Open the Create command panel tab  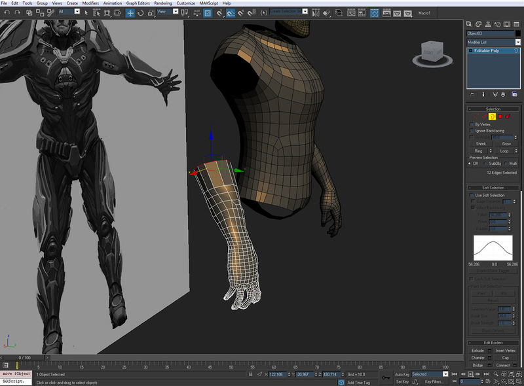tap(469, 24)
